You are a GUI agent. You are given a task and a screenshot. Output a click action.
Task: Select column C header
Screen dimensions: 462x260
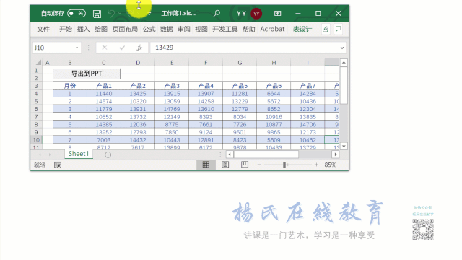tap(104, 63)
